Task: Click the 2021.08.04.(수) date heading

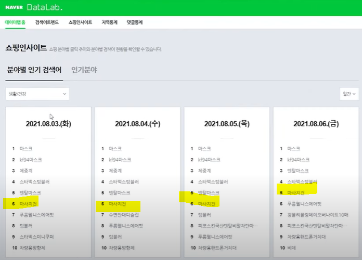Action: coord(138,124)
